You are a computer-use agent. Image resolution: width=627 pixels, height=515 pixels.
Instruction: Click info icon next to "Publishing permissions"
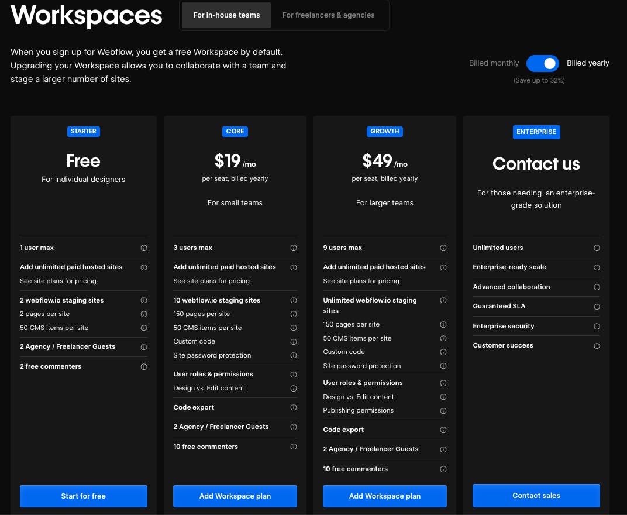(x=443, y=411)
